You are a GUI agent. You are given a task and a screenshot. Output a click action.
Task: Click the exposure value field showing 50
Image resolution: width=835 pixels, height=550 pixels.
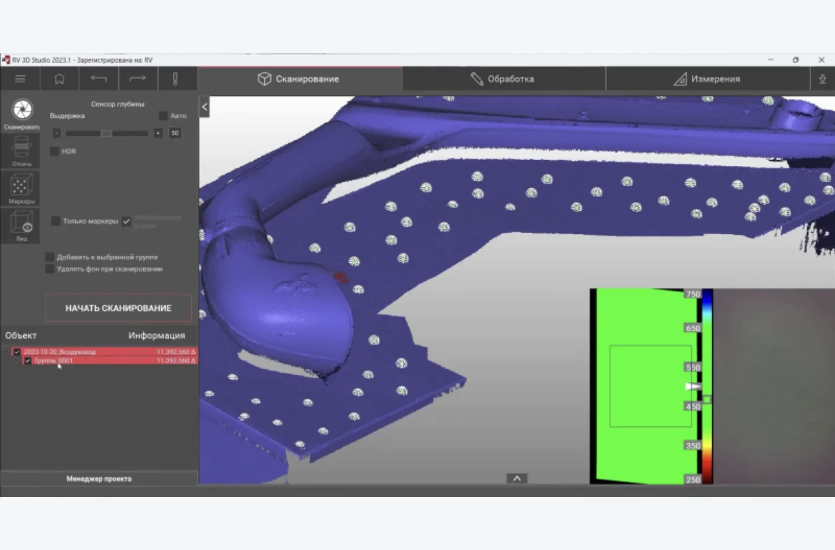175,133
